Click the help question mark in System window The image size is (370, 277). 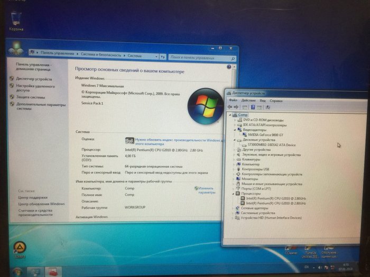click(x=229, y=67)
